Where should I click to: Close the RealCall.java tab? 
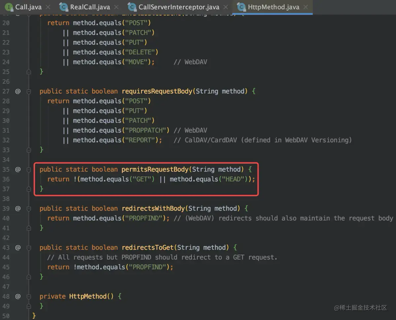(x=116, y=7)
